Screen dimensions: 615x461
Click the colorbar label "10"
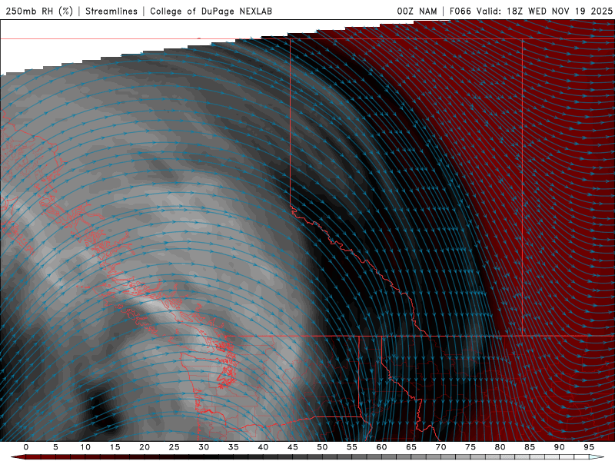pyautogui.click(x=85, y=447)
